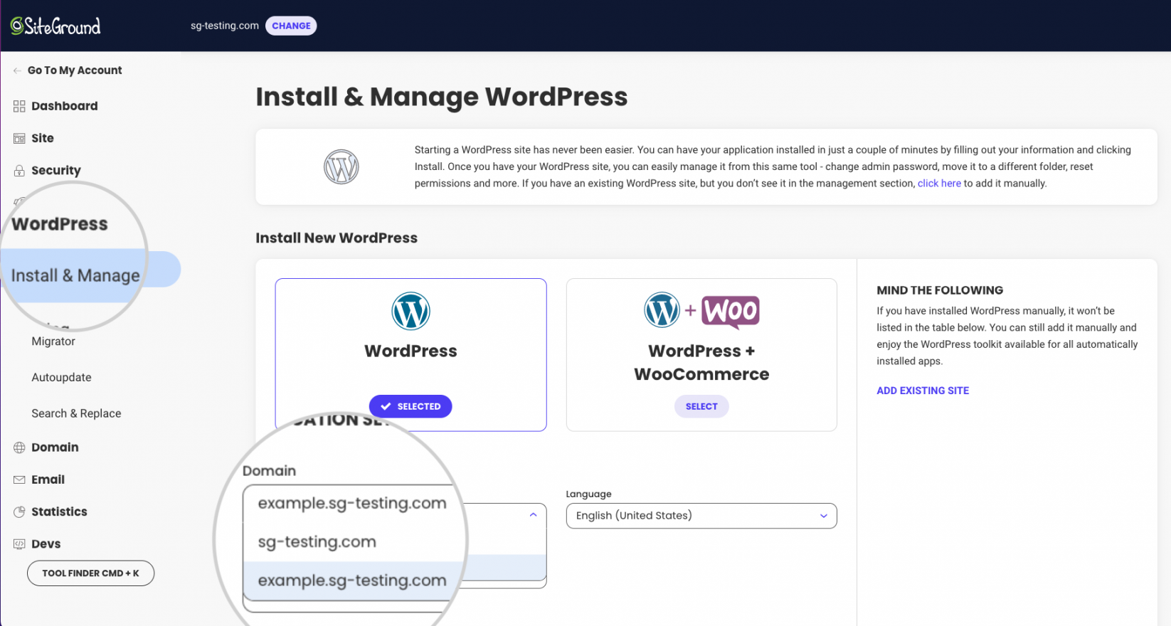Click the Dashboard grid icon
The height and width of the screenshot is (626, 1171).
[19, 106]
